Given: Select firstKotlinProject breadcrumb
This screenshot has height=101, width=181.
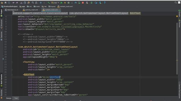Looking at the screenshot, I should (9, 6).
